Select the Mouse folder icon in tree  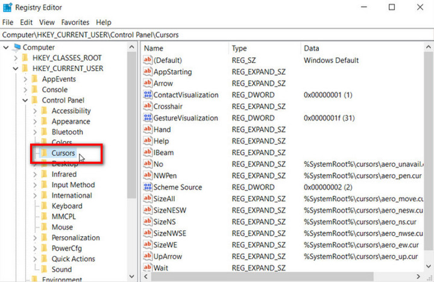[x=43, y=227]
